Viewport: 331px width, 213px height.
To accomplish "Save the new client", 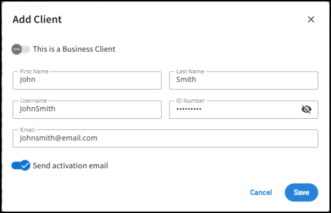I will click(301, 192).
